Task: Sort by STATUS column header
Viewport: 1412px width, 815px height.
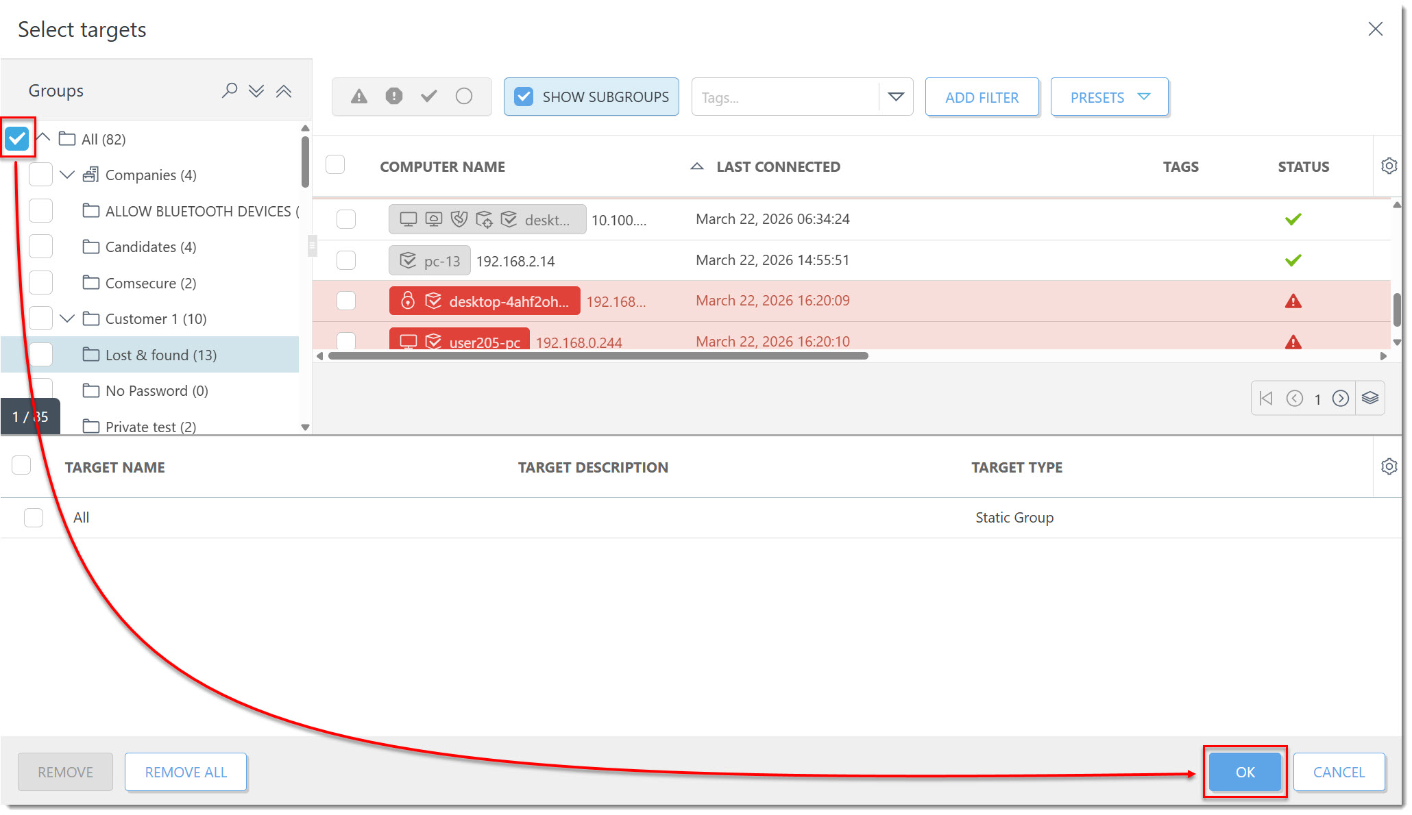Action: click(x=1303, y=166)
